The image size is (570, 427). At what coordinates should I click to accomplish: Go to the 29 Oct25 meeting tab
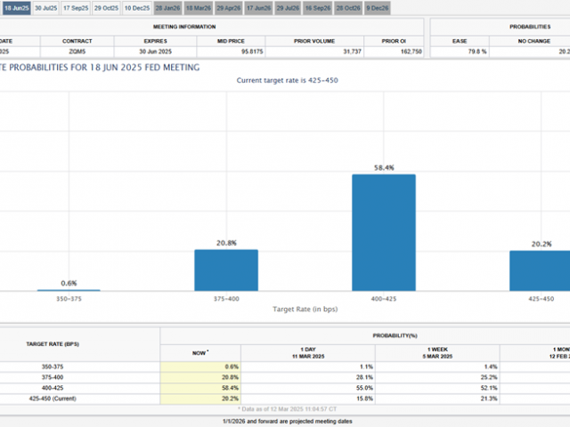(106, 8)
